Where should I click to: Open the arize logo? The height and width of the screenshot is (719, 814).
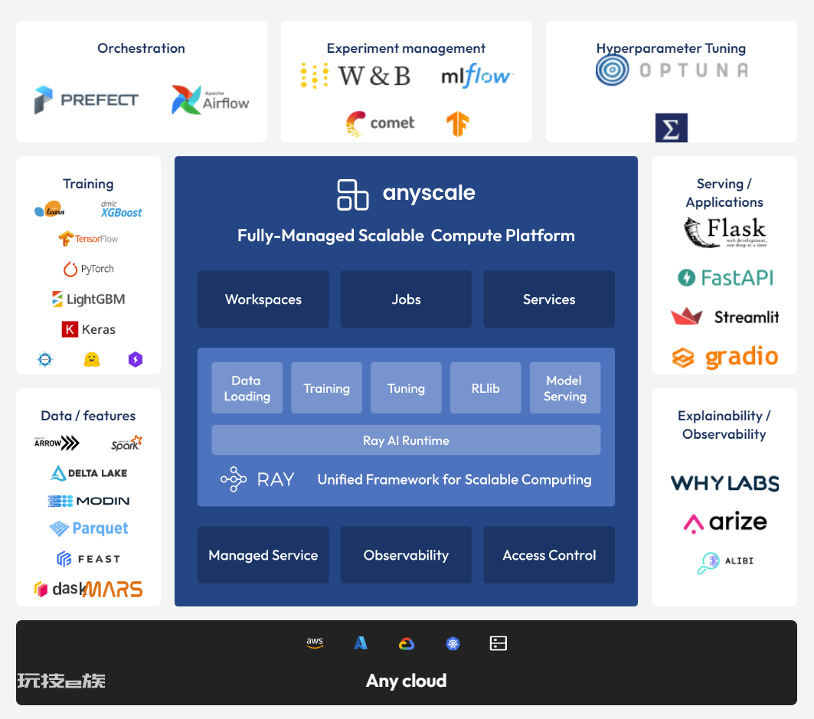(724, 522)
